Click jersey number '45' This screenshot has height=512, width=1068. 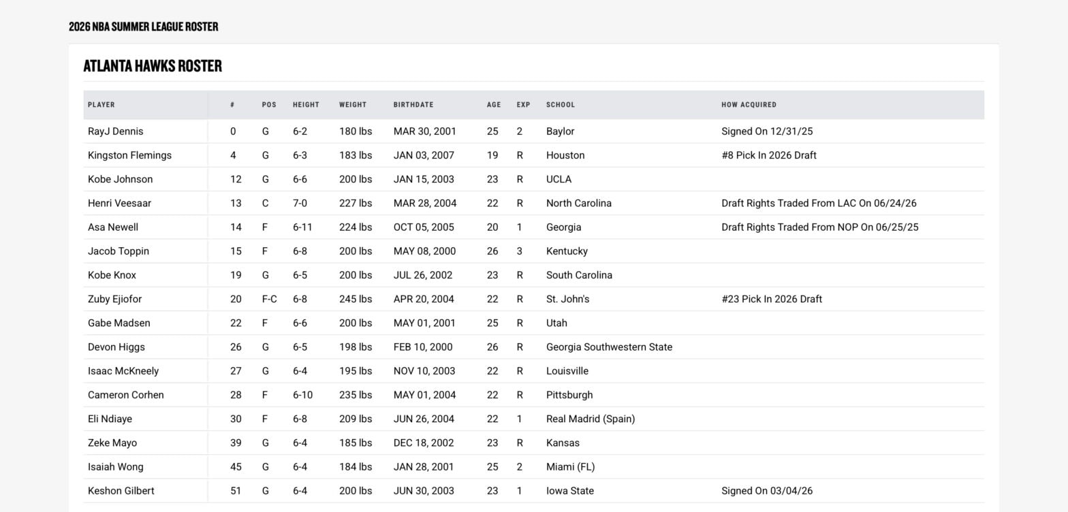click(236, 466)
